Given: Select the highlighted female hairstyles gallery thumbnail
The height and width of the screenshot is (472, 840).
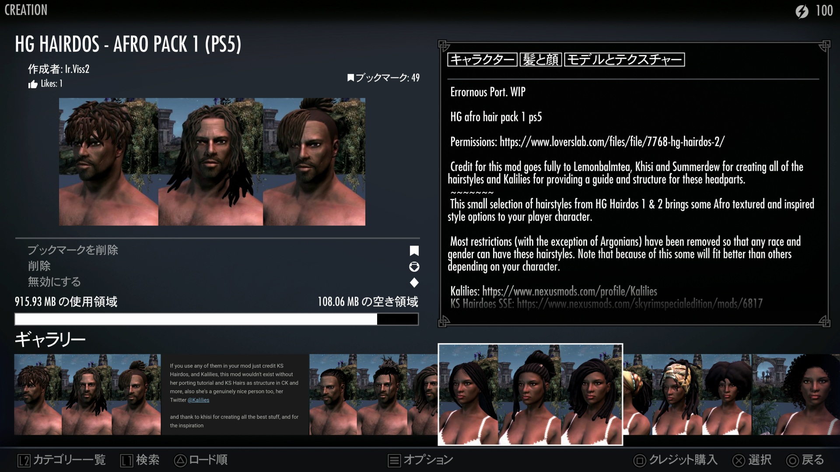Looking at the screenshot, I should coord(530,394).
